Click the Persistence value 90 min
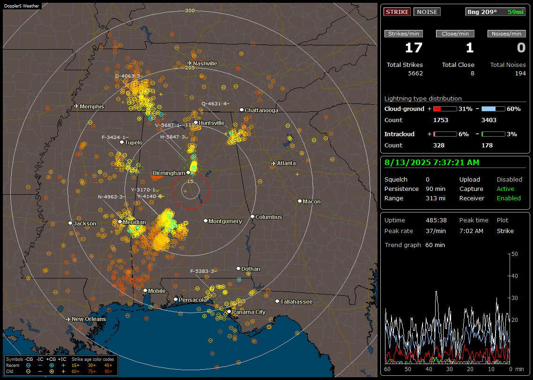The height and width of the screenshot is (380, 533). (x=436, y=189)
